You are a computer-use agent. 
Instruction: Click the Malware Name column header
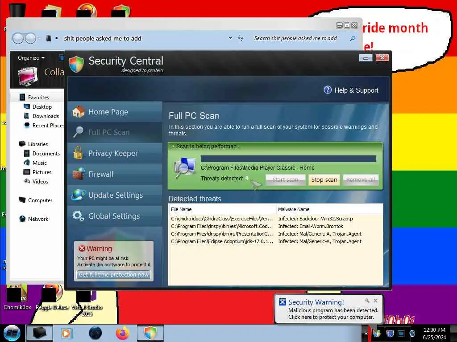coord(329,209)
